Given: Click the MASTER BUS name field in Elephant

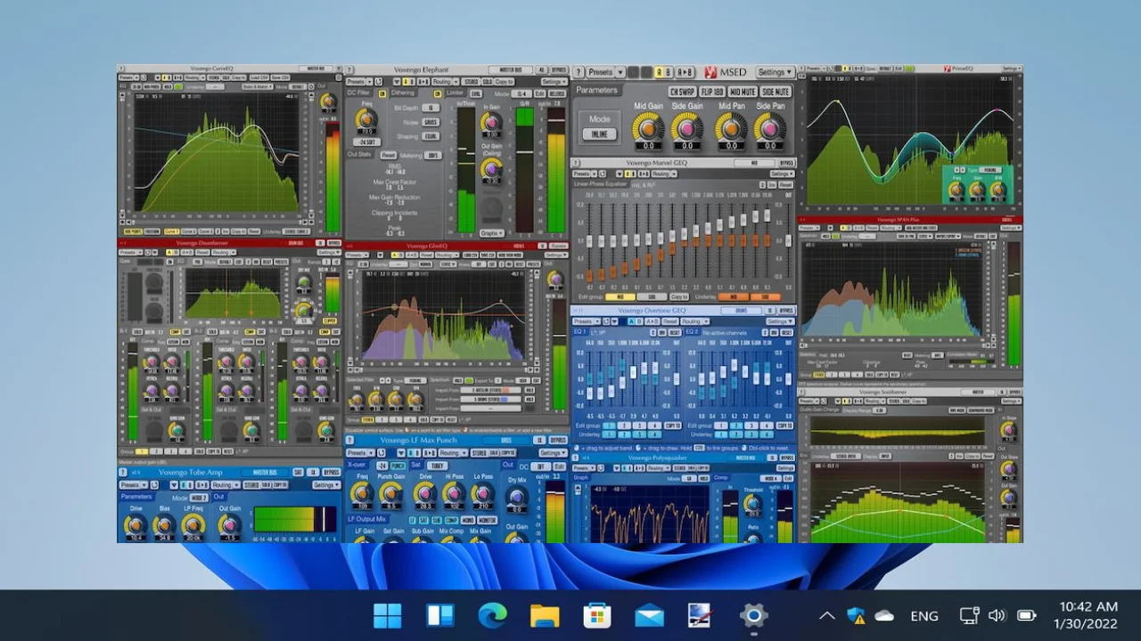Looking at the screenshot, I should [x=511, y=69].
